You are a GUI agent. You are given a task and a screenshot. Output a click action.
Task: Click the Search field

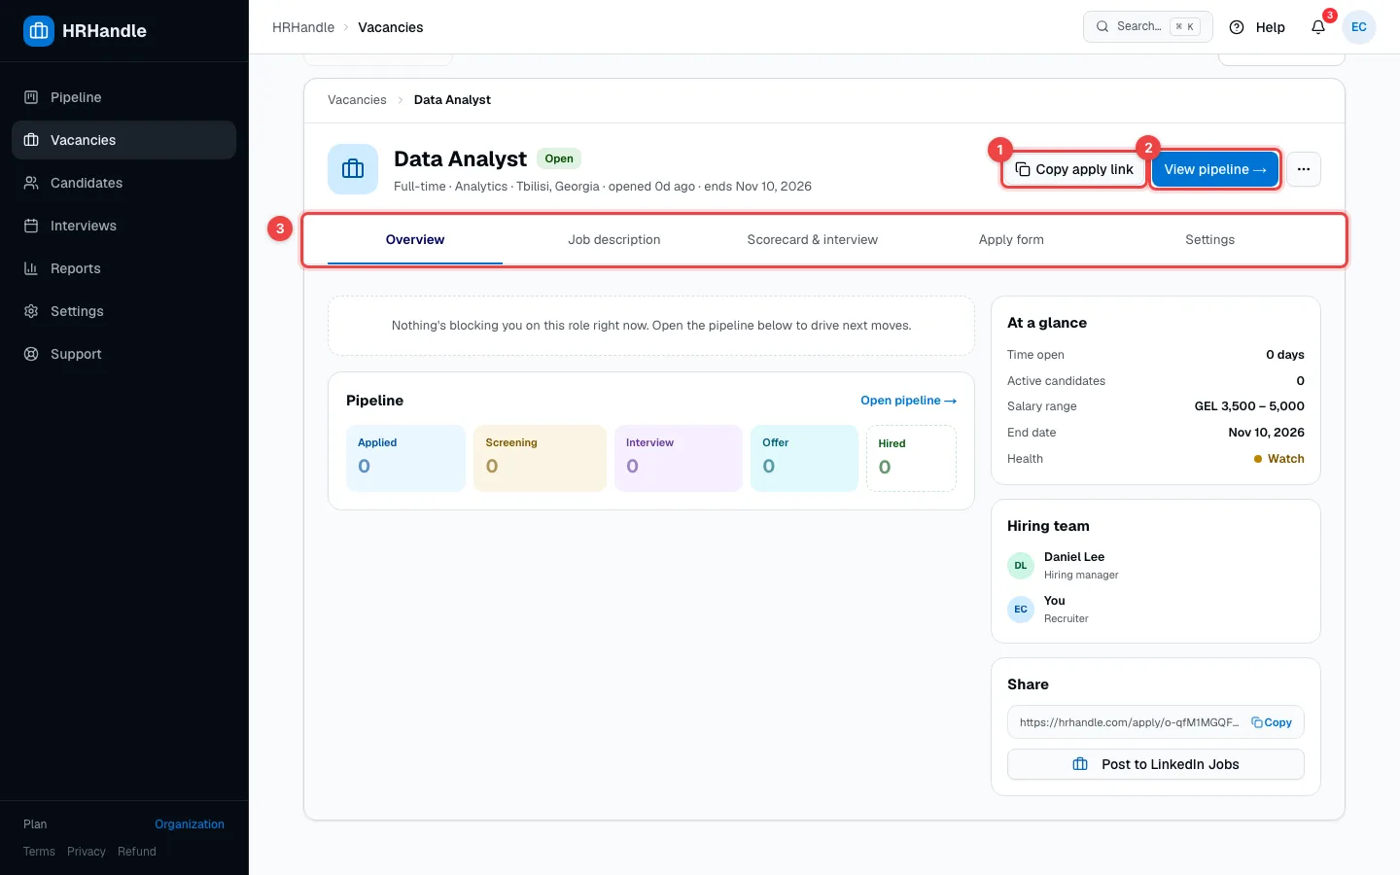point(1148,27)
